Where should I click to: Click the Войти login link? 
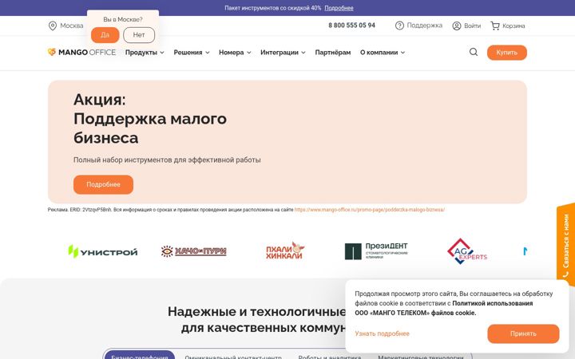[472, 26]
